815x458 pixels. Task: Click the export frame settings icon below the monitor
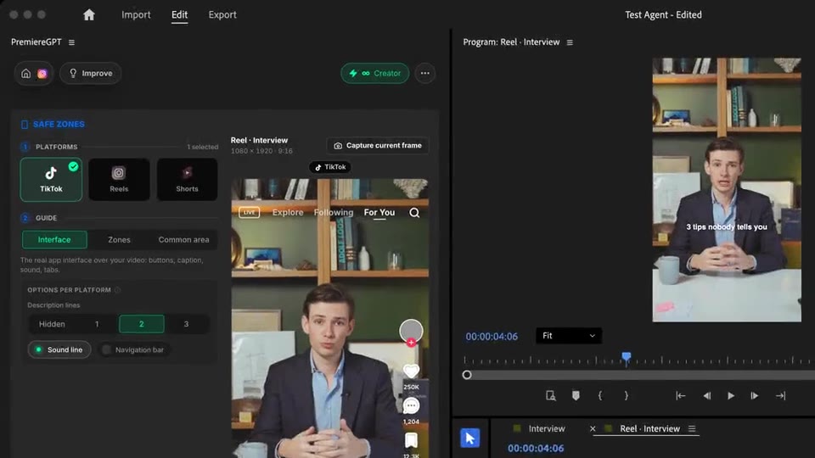coord(551,396)
